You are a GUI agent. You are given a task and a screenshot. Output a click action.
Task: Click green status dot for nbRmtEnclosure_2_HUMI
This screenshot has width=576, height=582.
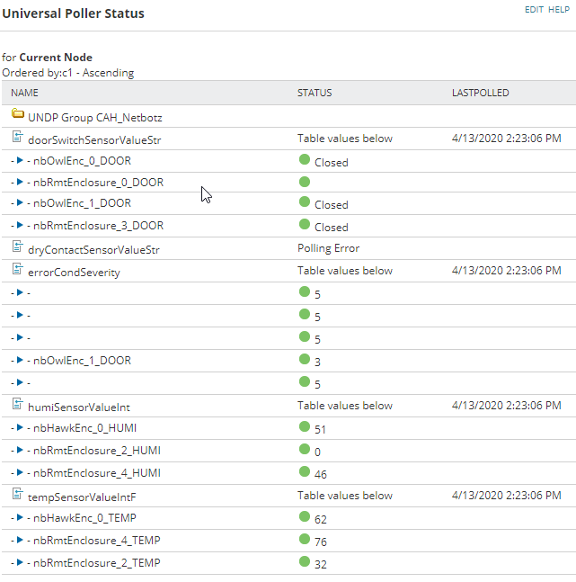pyautogui.click(x=305, y=449)
